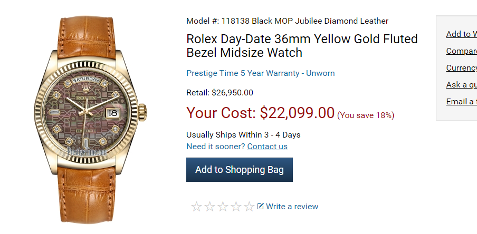This screenshot has height=234, width=477.
Task: Open the Write a review link
Action: click(292, 207)
